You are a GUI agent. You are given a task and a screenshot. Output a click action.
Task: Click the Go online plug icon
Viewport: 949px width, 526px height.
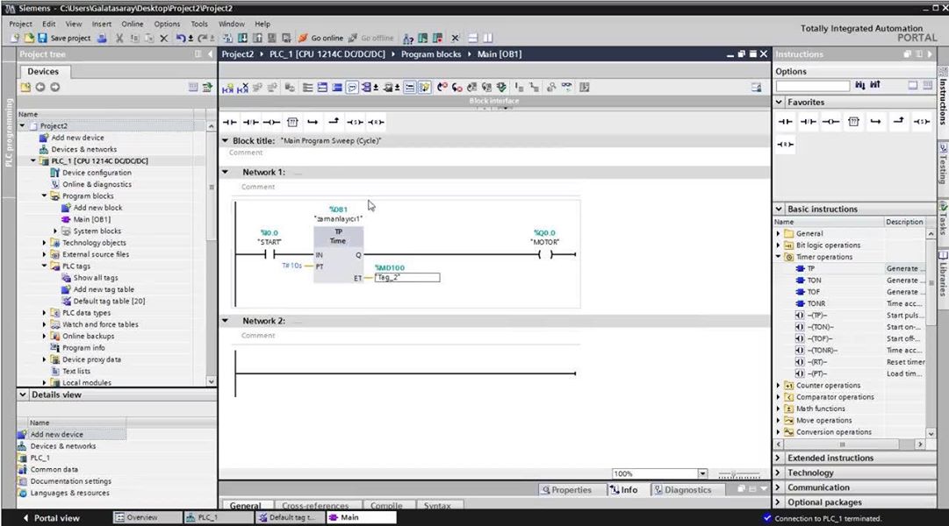(x=303, y=38)
